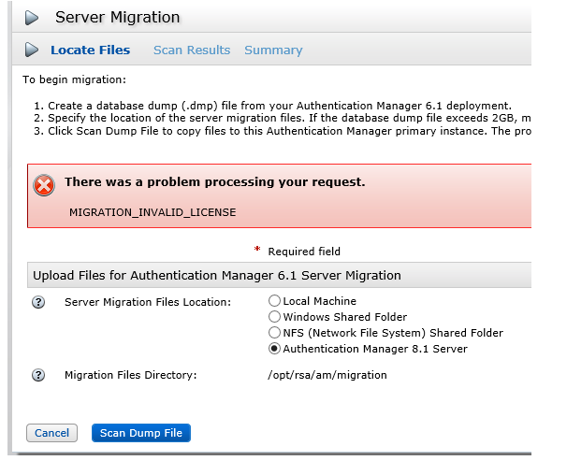Select Authentication Manager 8.1 Server option
This screenshot has height=475, width=567.
pyautogui.click(x=274, y=349)
